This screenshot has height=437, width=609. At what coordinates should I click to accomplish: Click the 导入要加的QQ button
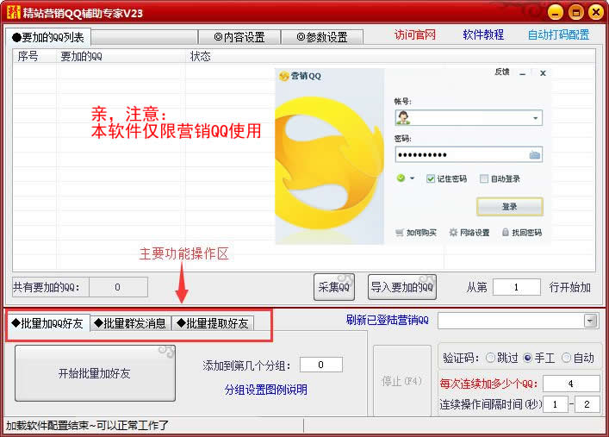[x=402, y=287]
